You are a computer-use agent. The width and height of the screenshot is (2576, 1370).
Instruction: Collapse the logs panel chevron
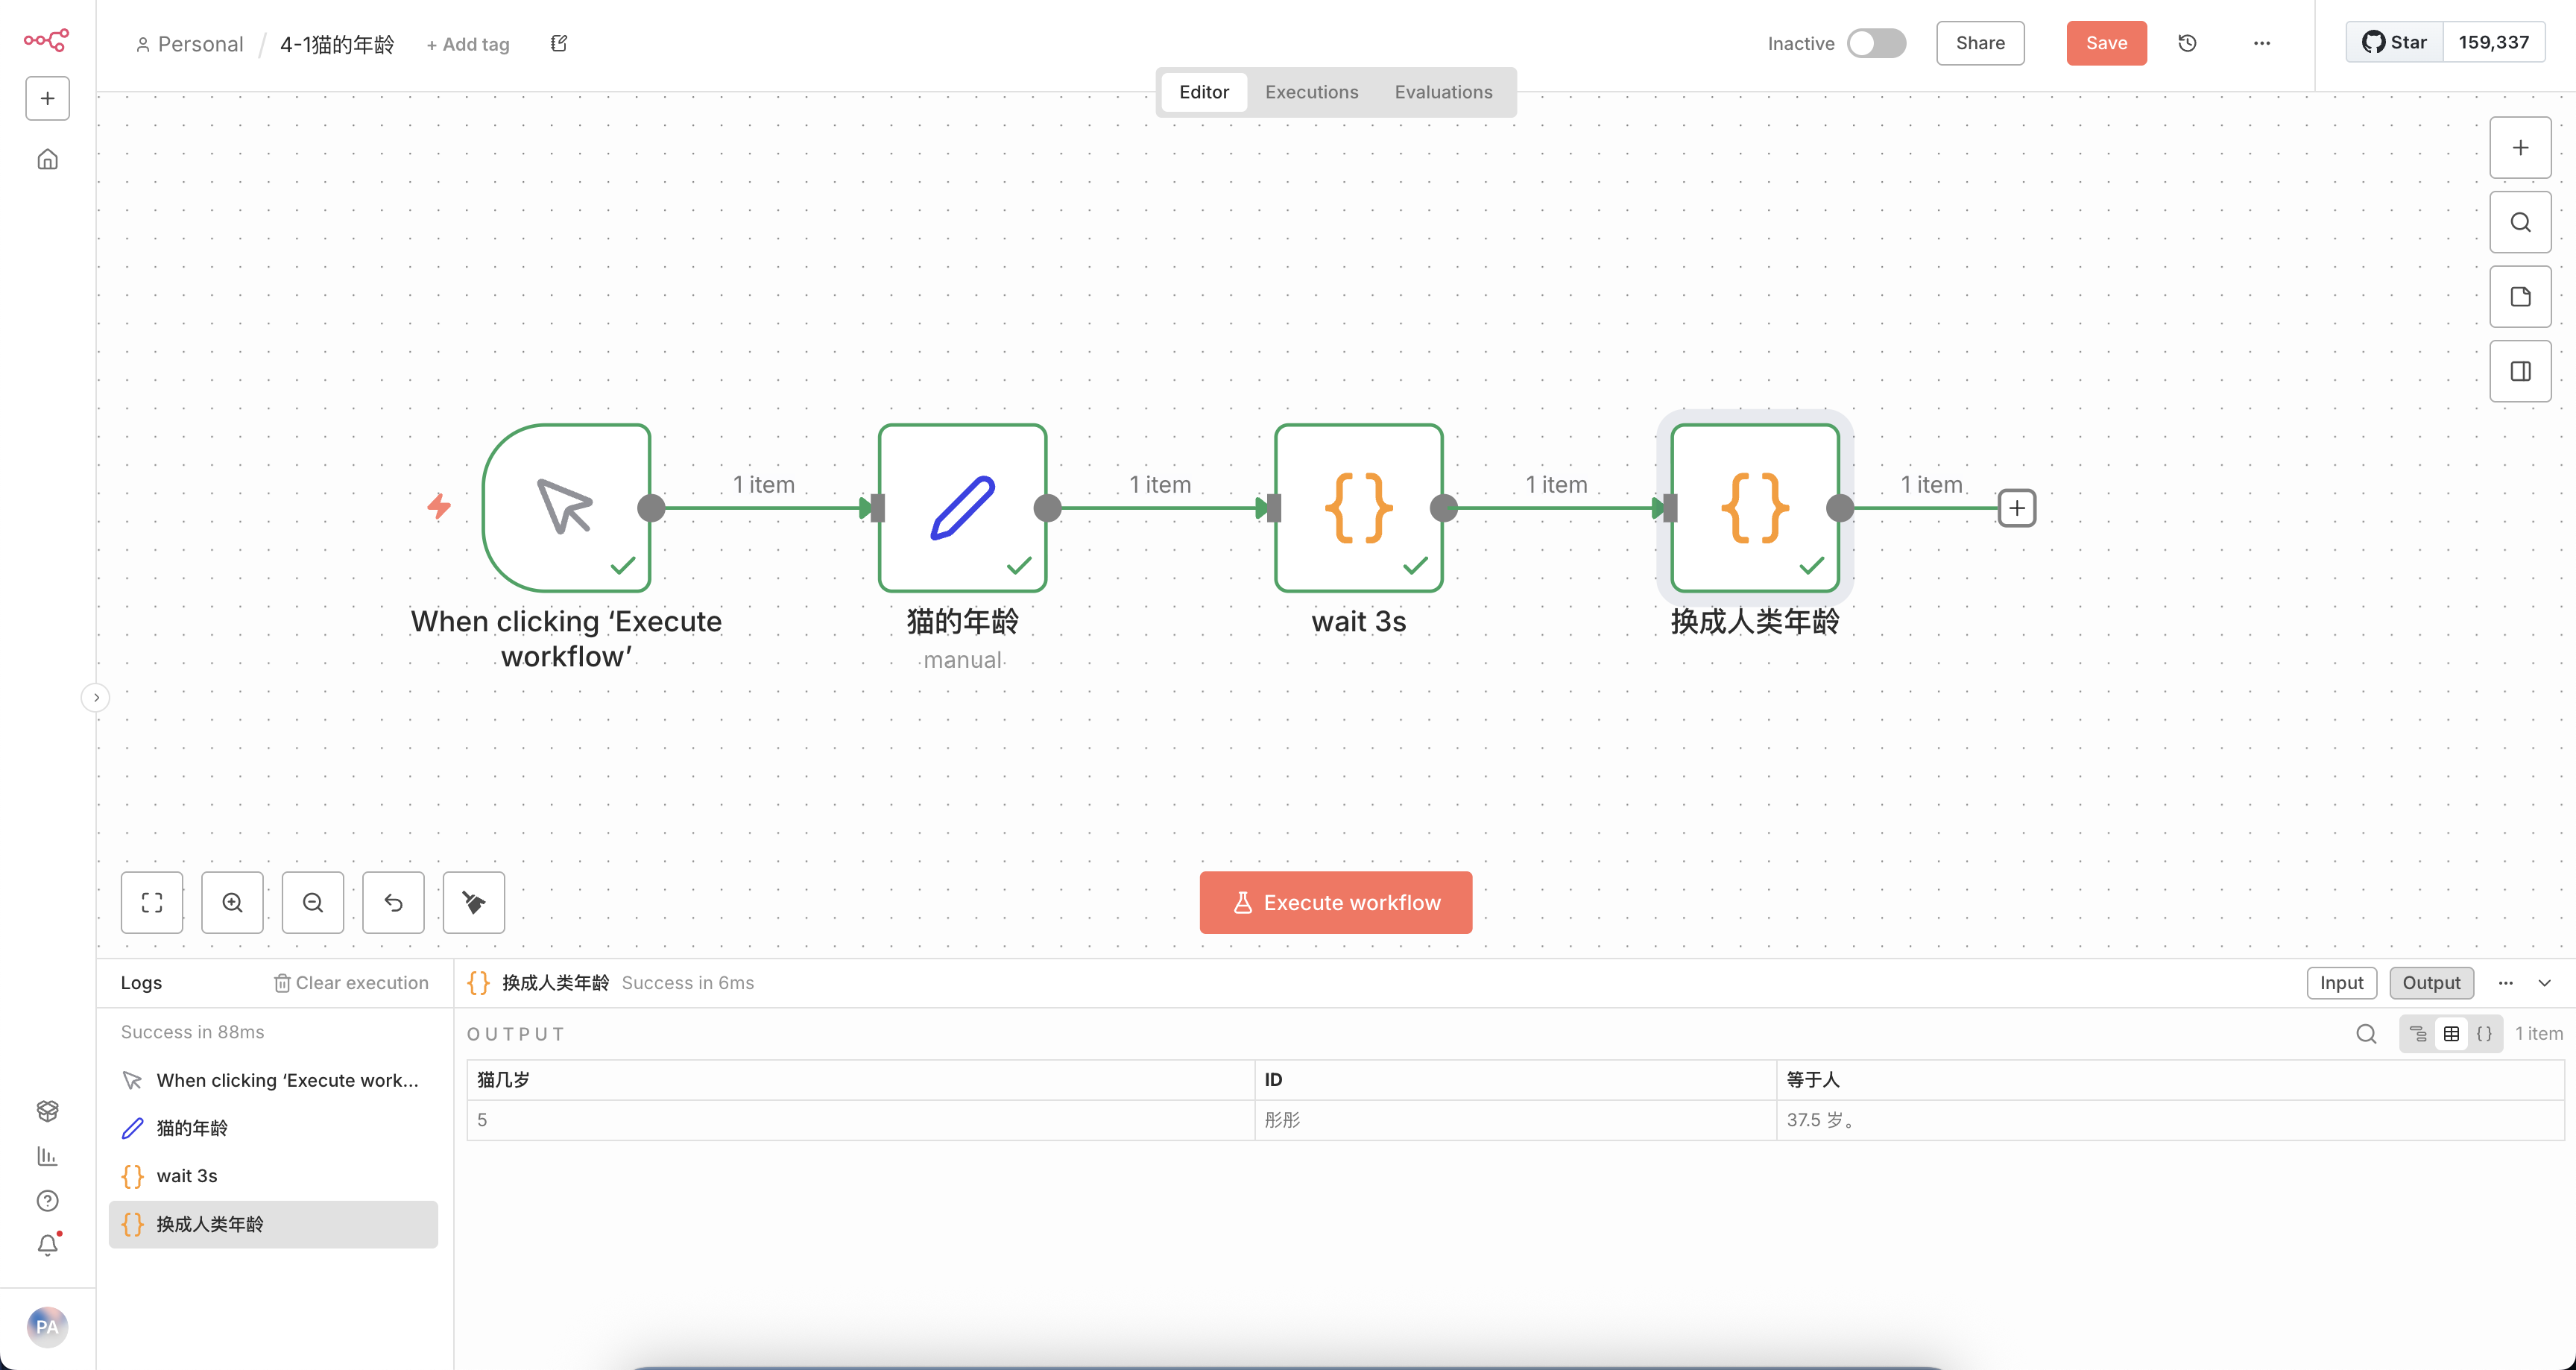[2545, 983]
